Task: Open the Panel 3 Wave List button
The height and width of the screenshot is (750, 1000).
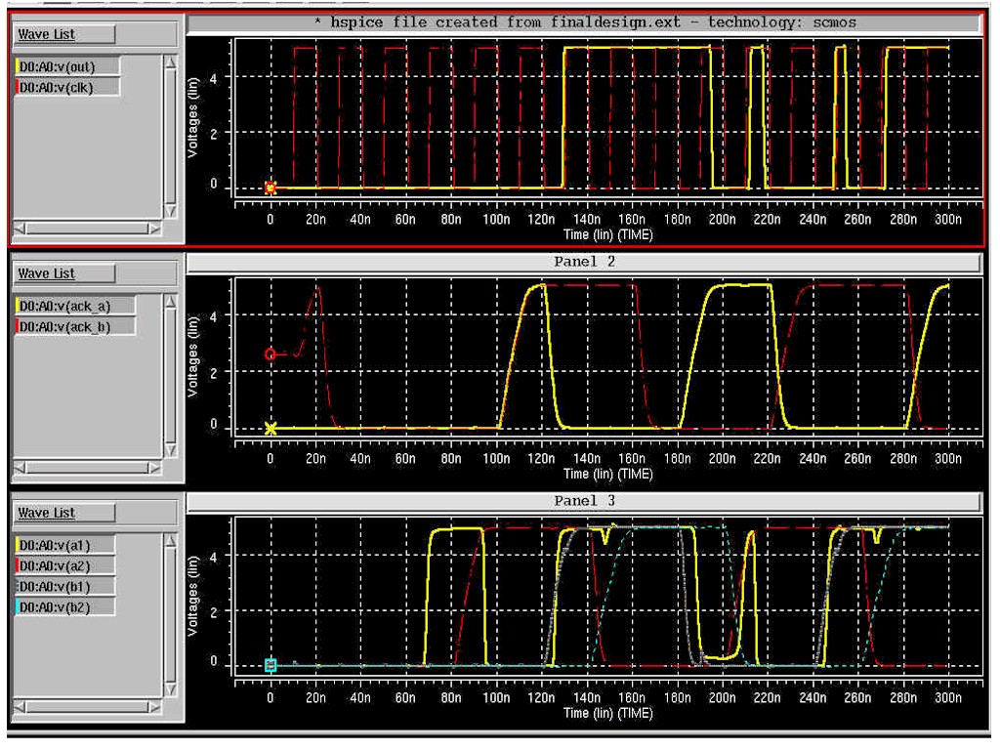Action: tap(64, 512)
